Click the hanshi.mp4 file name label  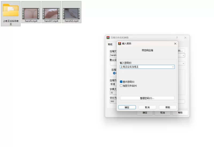pyautogui.click(x=31, y=21)
